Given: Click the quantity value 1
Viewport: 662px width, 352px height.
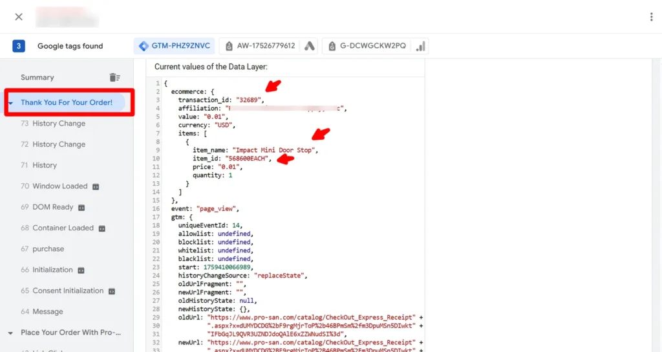Looking at the screenshot, I should pyautogui.click(x=231, y=175).
